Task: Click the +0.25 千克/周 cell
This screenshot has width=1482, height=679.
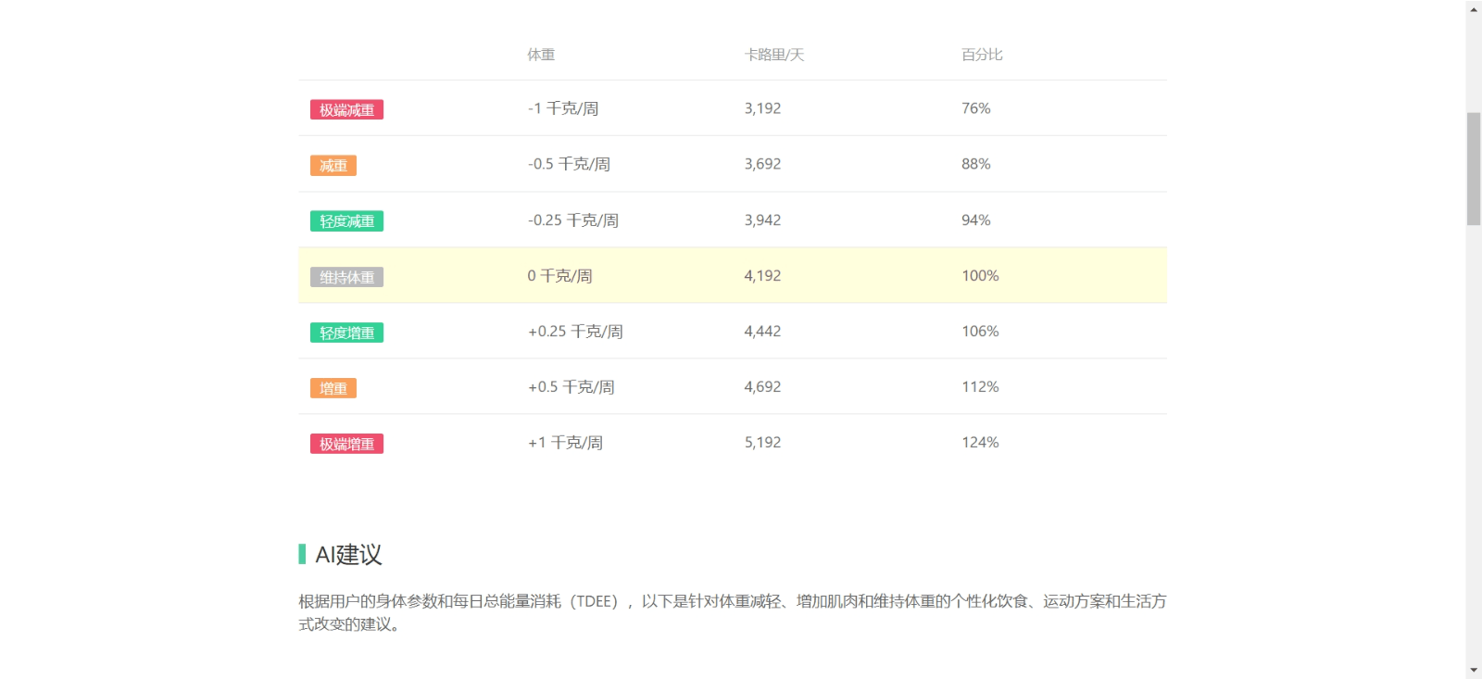Action: tap(575, 332)
